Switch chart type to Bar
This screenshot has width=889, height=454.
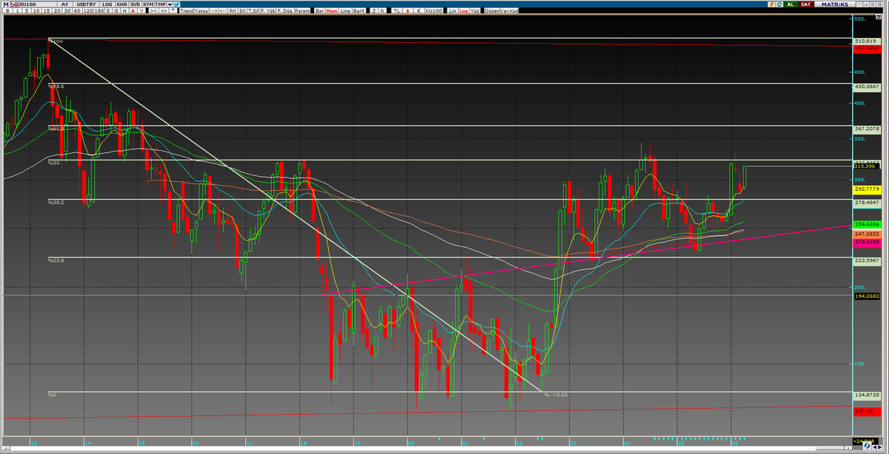[x=319, y=11]
